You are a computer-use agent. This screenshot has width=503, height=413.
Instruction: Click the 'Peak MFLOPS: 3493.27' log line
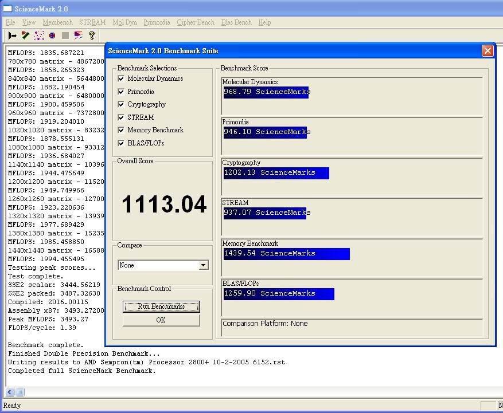tap(48, 319)
